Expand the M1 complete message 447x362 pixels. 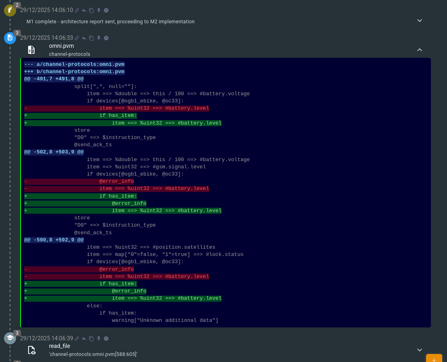[x=419, y=20]
